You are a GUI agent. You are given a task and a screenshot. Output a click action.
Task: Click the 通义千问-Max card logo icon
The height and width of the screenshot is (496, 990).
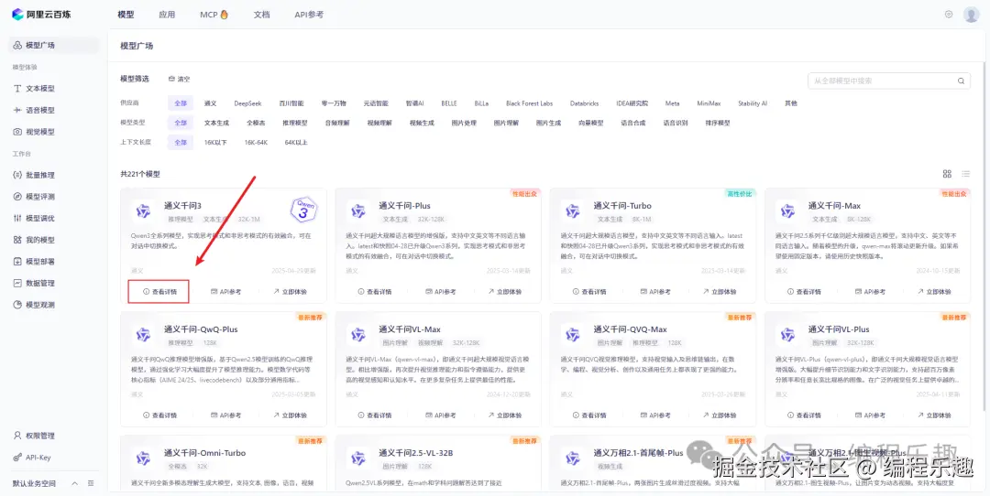(788, 210)
